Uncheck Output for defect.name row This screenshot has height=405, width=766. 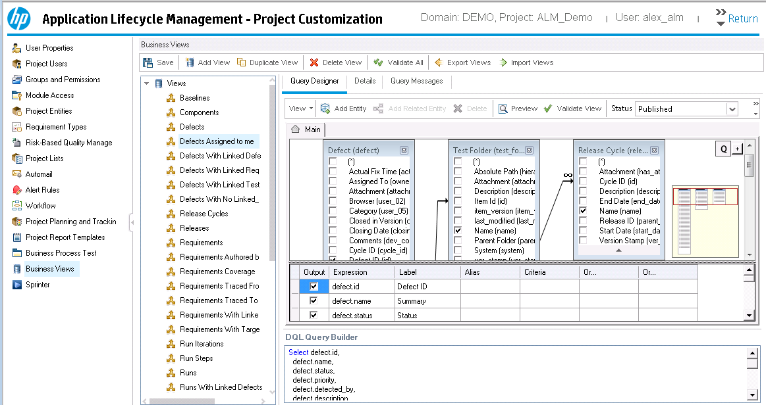point(314,300)
